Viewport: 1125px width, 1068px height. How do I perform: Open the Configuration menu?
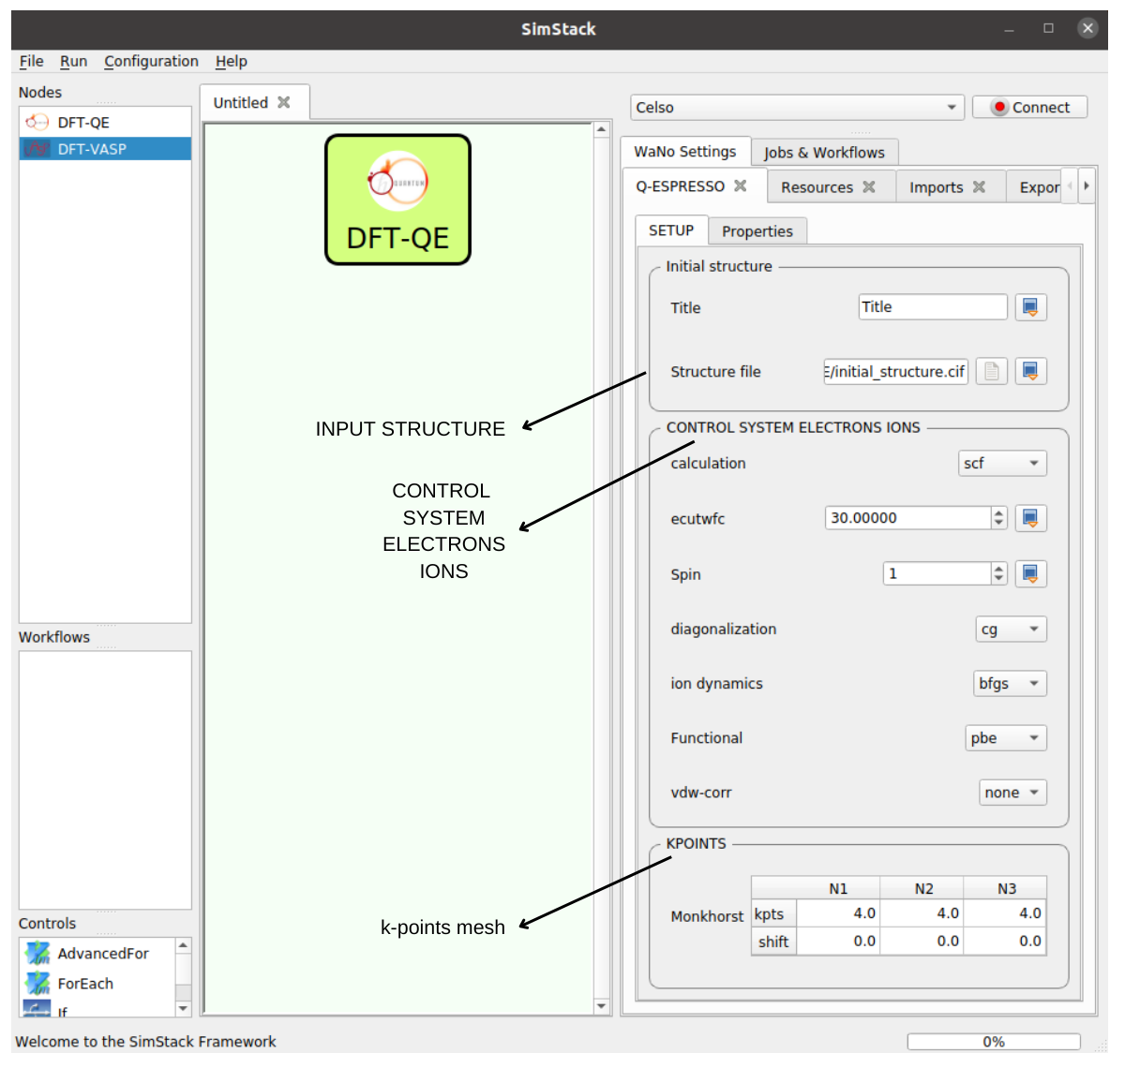(x=151, y=61)
